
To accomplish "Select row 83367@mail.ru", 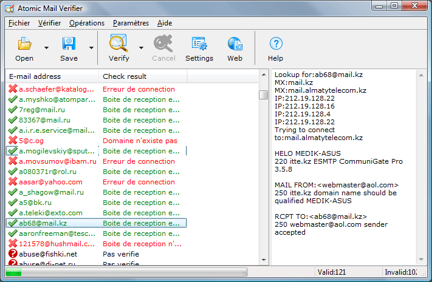I will (97, 120).
